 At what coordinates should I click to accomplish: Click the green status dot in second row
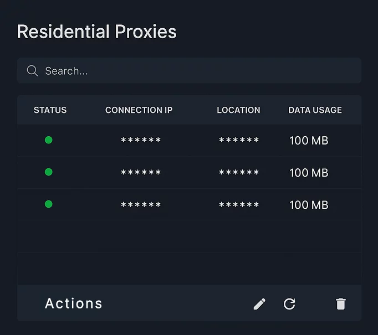48,172
